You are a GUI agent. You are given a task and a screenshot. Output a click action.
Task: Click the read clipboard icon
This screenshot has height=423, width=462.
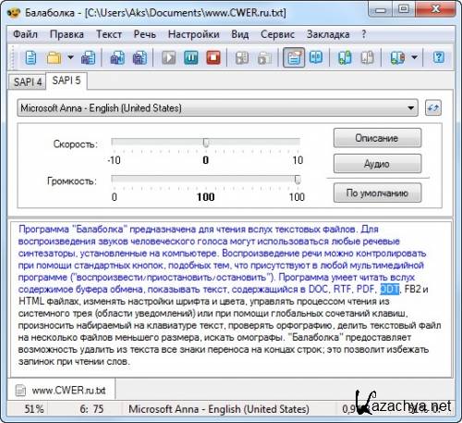coord(264,57)
